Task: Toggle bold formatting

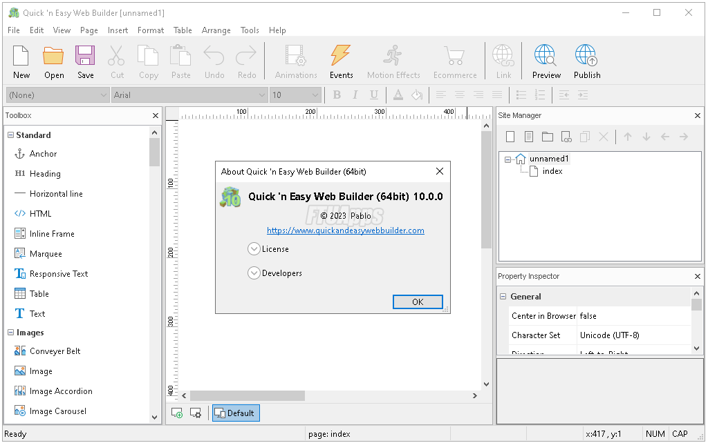Action: pos(337,95)
